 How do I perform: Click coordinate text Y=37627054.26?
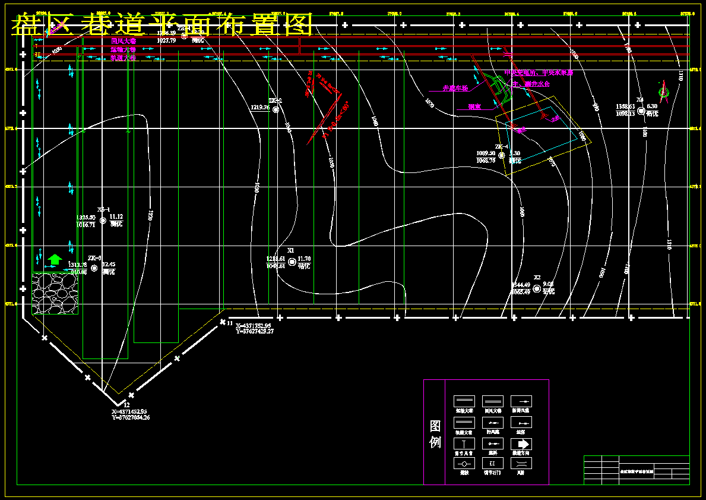coord(131,417)
